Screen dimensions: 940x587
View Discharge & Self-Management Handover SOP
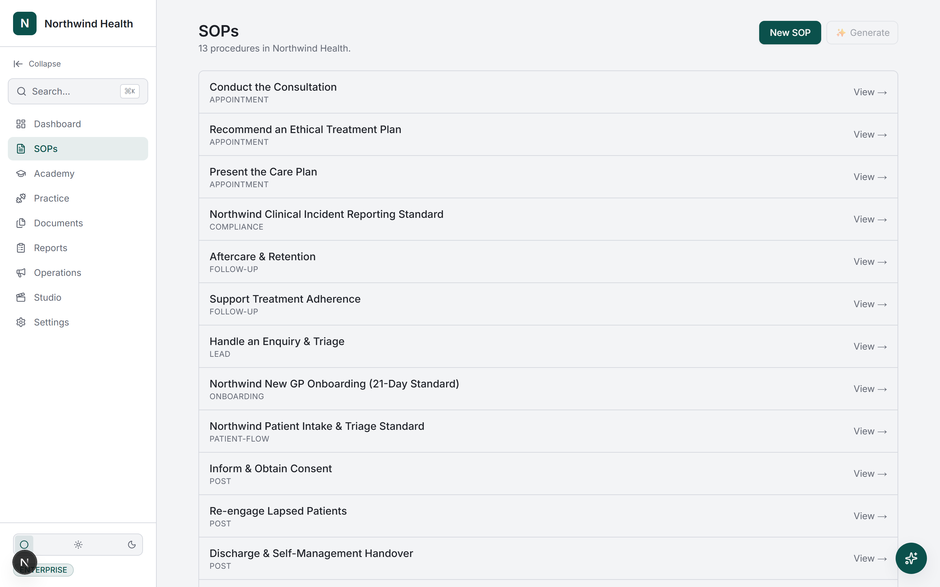pyautogui.click(x=870, y=558)
